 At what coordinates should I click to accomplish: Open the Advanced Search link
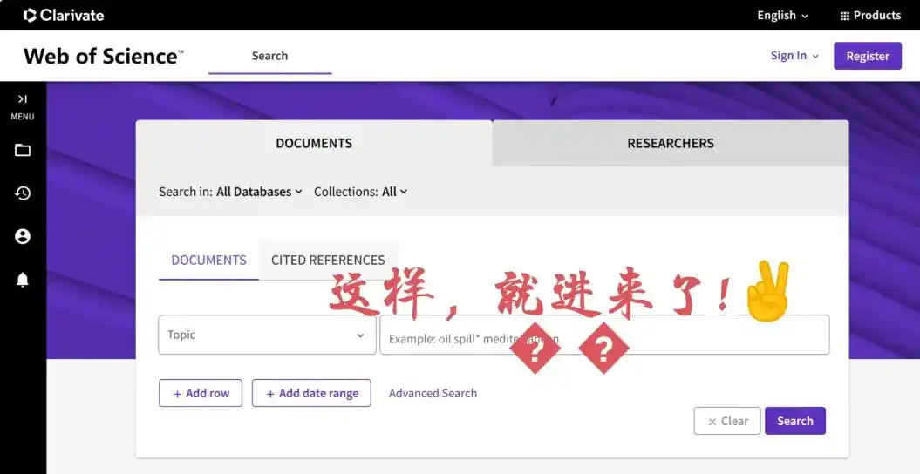tap(433, 393)
